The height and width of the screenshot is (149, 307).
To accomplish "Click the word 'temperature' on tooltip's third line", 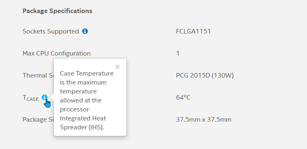I will click(x=78, y=91).
